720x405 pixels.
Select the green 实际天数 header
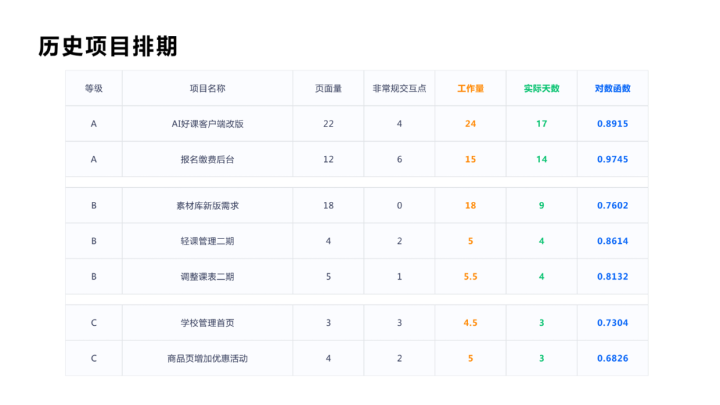542,89
